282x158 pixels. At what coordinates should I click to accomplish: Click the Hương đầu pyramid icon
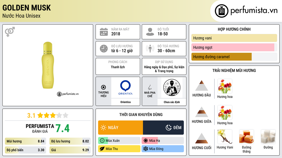tap(202, 86)
